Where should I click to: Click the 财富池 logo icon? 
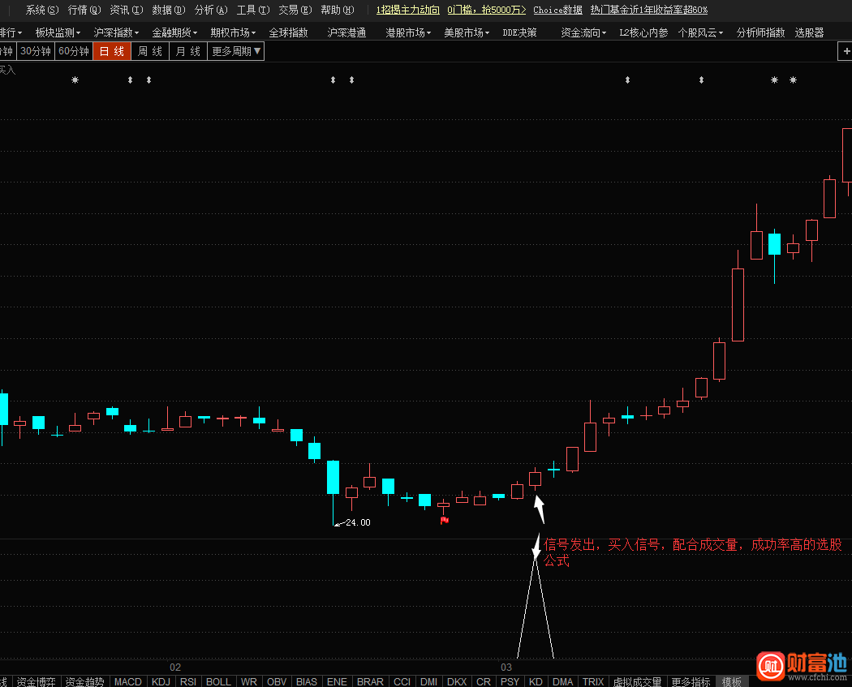click(x=772, y=667)
